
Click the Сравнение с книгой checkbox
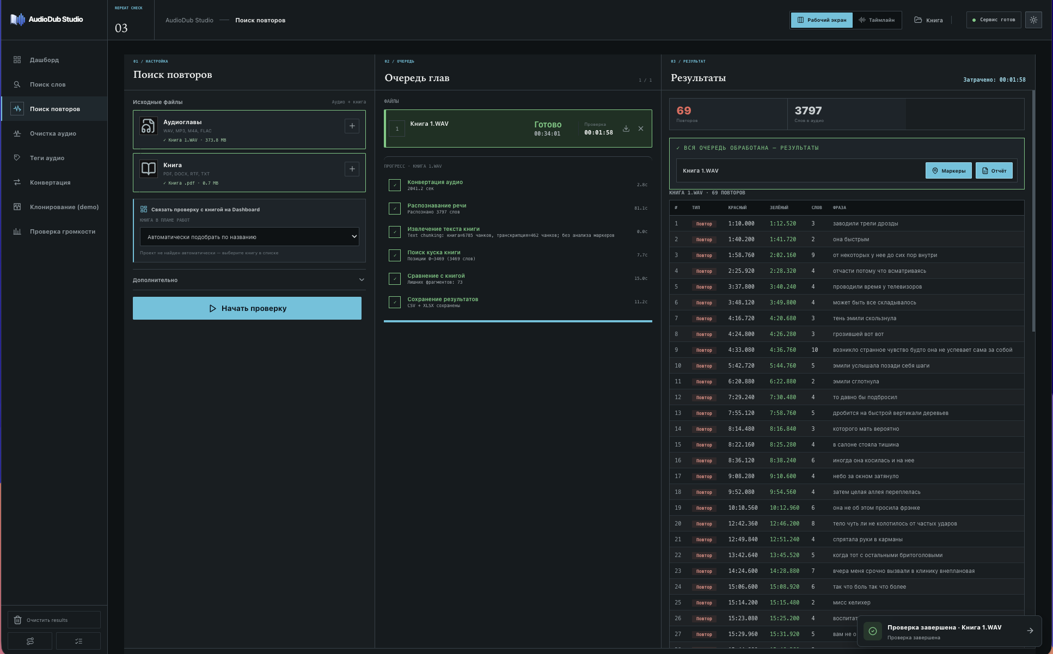[x=395, y=279]
